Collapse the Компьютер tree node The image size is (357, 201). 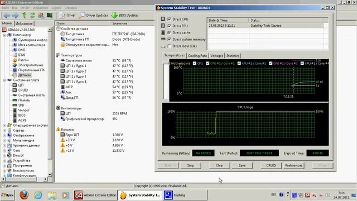click(4, 35)
